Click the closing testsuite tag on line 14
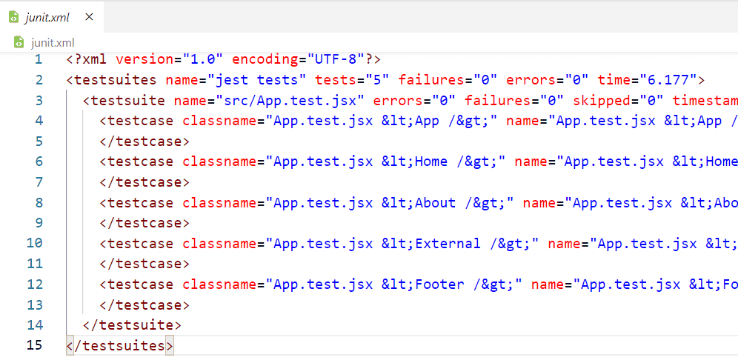 (132, 325)
